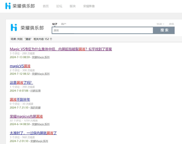The width and height of the screenshot is (182, 144).
Task: Open 荣耀Magic系列 board under 2024-7-13 post
Action: coord(41,57)
